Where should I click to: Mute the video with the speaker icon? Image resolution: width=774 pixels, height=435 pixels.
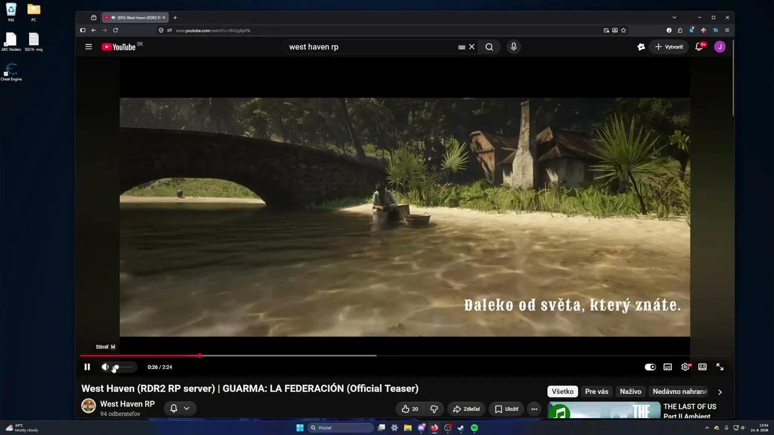tap(105, 367)
